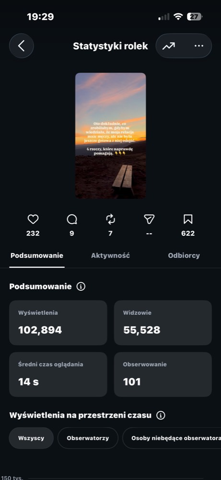This screenshot has width=221, height=480.
Task: Select the Obserwatorzy filter chip
Action: pos(88,438)
